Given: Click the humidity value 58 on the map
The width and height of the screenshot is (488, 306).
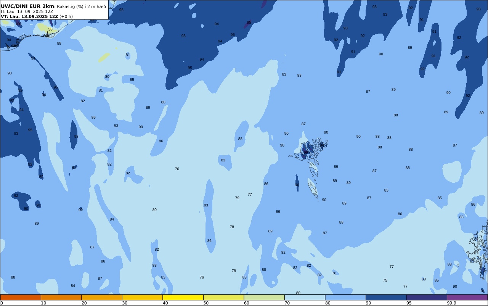Looking at the screenshot, I should (50, 29).
